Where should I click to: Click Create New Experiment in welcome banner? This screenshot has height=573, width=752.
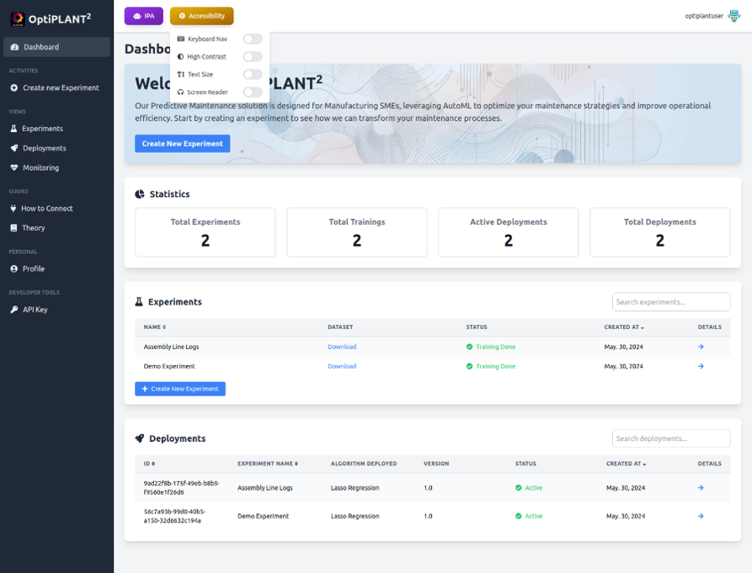[182, 144]
